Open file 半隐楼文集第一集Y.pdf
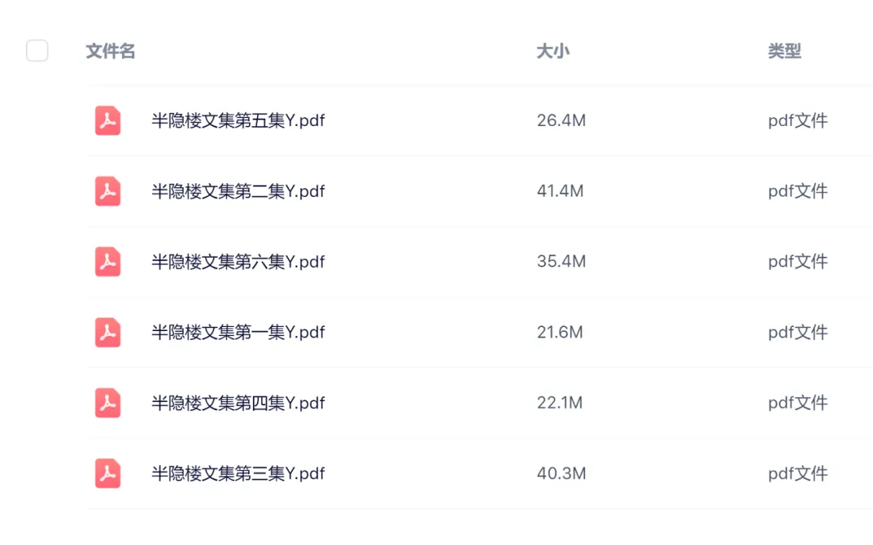Viewport: 873px width, 545px height. [238, 332]
